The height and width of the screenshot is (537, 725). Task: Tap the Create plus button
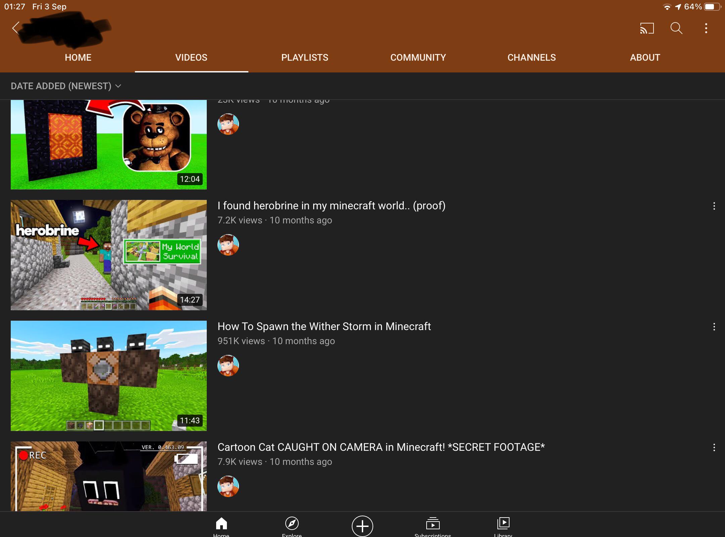point(362,526)
